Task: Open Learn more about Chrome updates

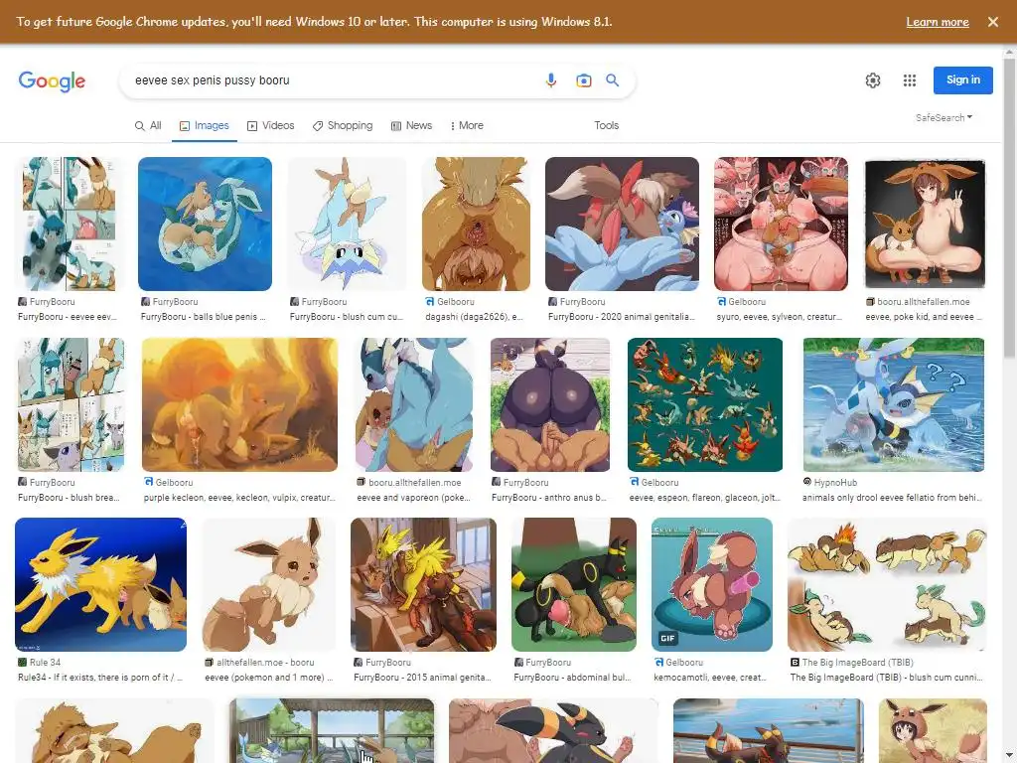Action: [938, 22]
